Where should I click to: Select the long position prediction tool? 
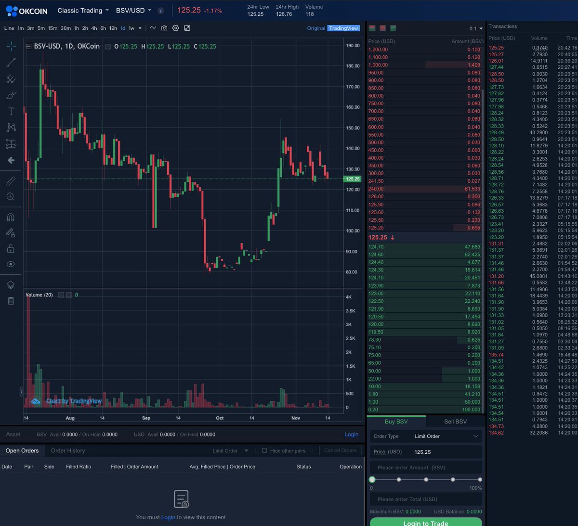pyautogui.click(x=11, y=144)
